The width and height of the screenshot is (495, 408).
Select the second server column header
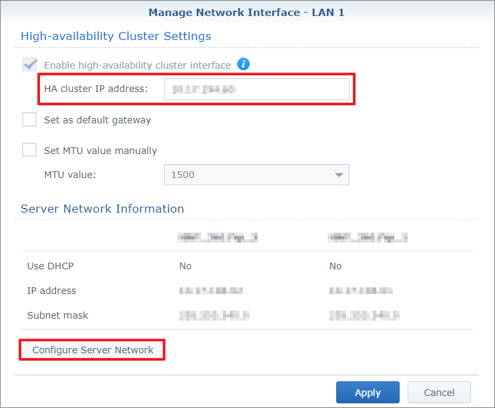coord(368,237)
